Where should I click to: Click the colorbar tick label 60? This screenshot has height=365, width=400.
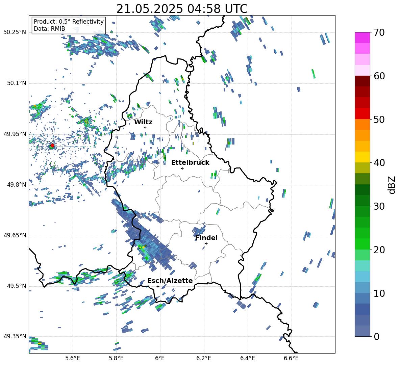point(379,76)
